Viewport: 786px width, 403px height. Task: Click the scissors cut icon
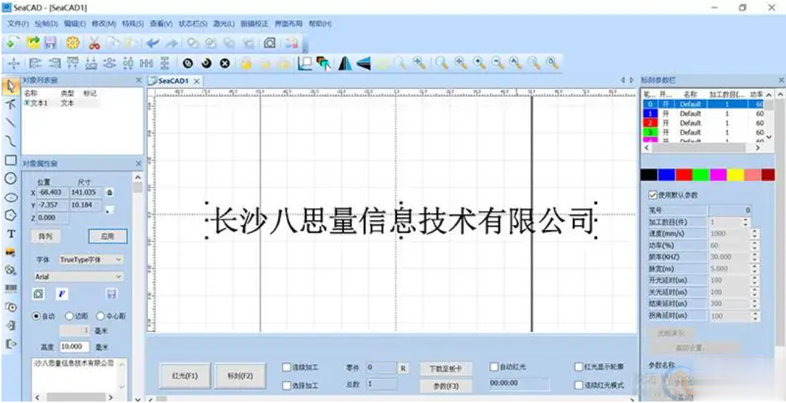(93, 43)
